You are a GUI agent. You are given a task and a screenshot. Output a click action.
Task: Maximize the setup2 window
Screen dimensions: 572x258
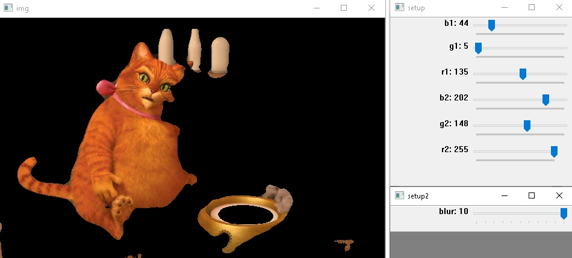[x=532, y=195]
